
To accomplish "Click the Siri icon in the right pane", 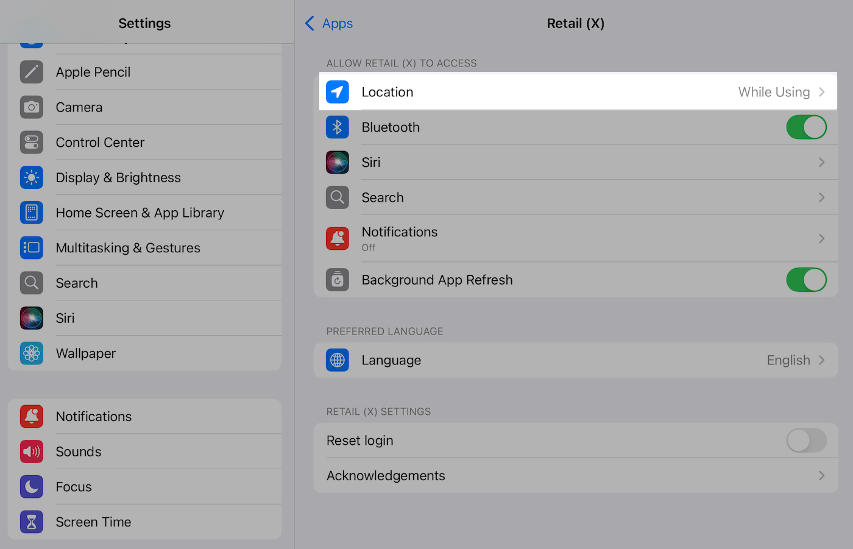I will pos(337,162).
